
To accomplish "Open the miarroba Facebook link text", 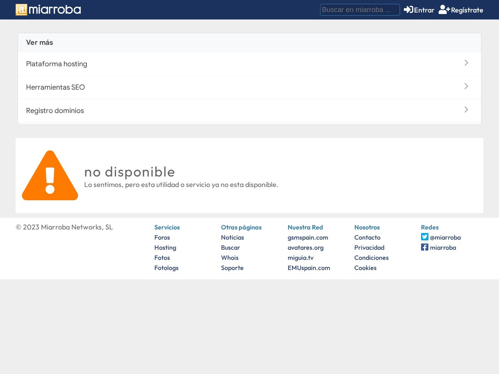I will click(x=443, y=247).
